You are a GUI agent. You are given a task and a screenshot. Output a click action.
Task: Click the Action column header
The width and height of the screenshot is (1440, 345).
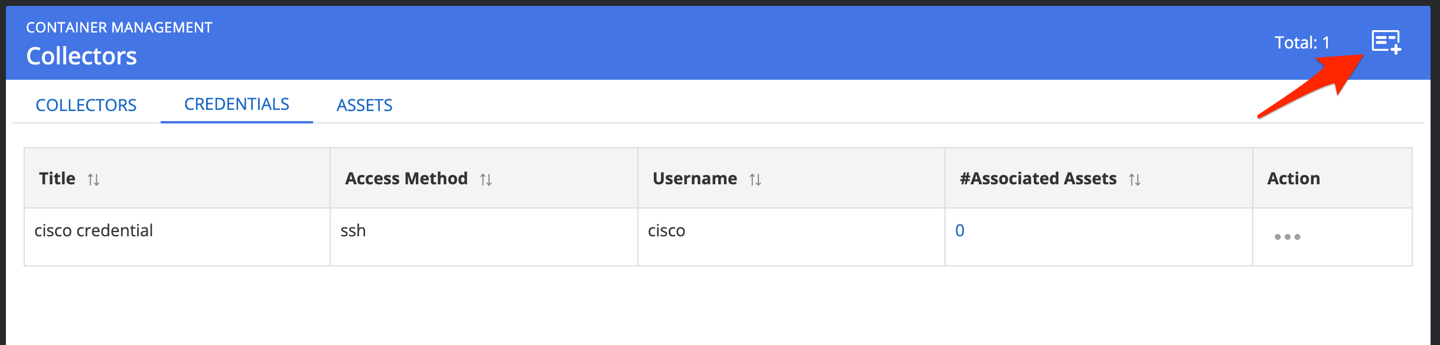pyautogui.click(x=1294, y=178)
